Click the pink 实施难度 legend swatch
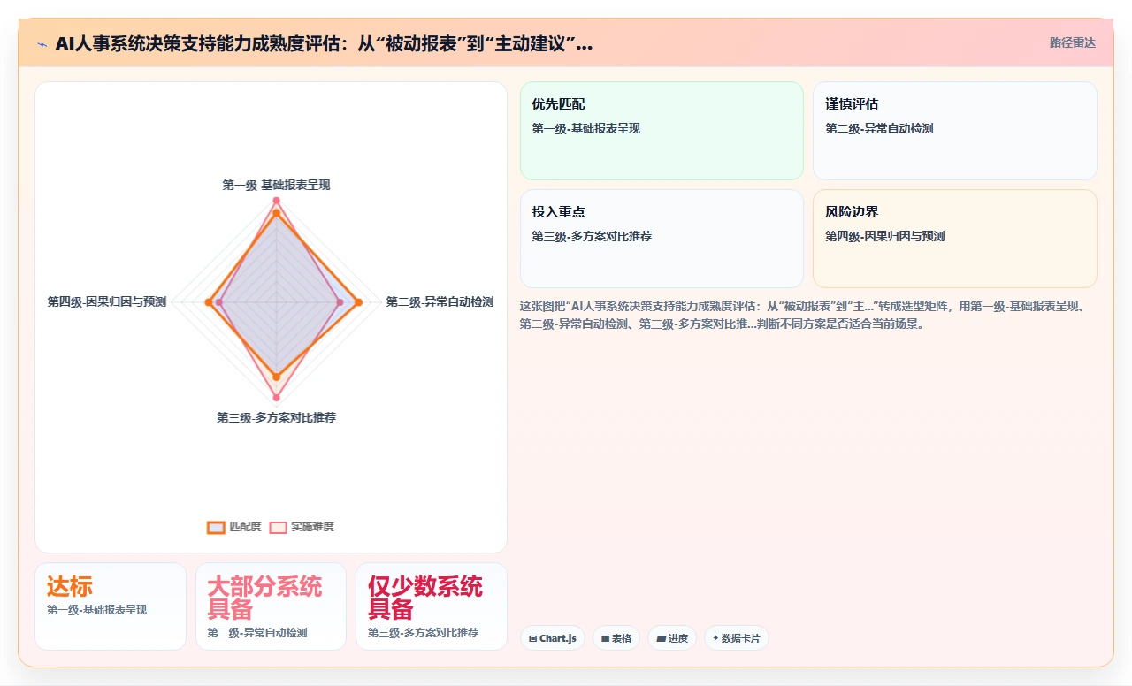 click(x=278, y=527)
